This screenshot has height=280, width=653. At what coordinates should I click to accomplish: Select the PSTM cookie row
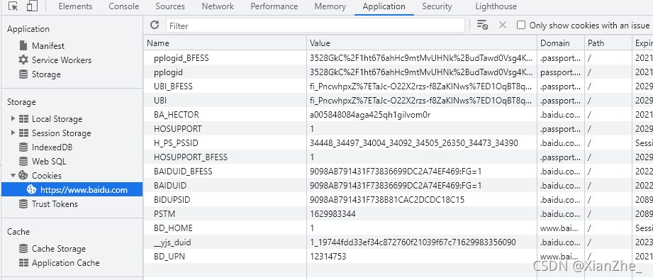tap(398, 214)
